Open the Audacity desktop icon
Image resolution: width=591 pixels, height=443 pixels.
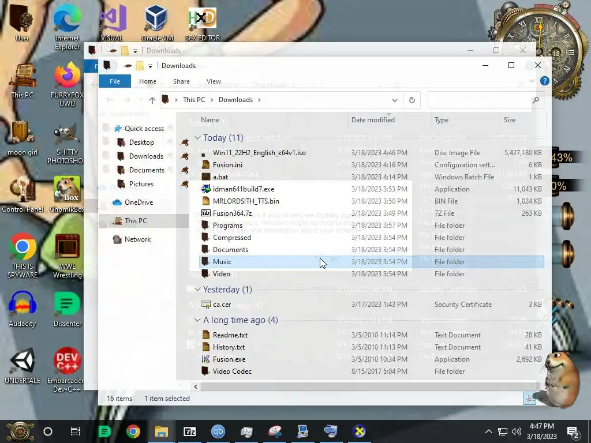pos(23,309)
